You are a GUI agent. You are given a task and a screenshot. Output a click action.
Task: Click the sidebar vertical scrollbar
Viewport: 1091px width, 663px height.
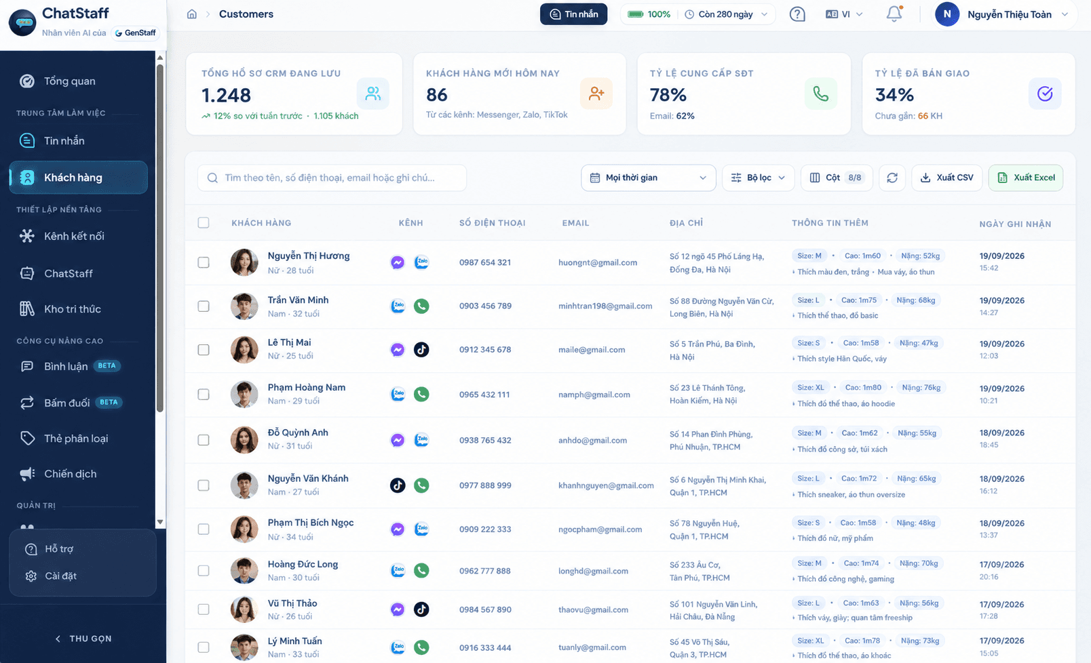tap(160, 237)
